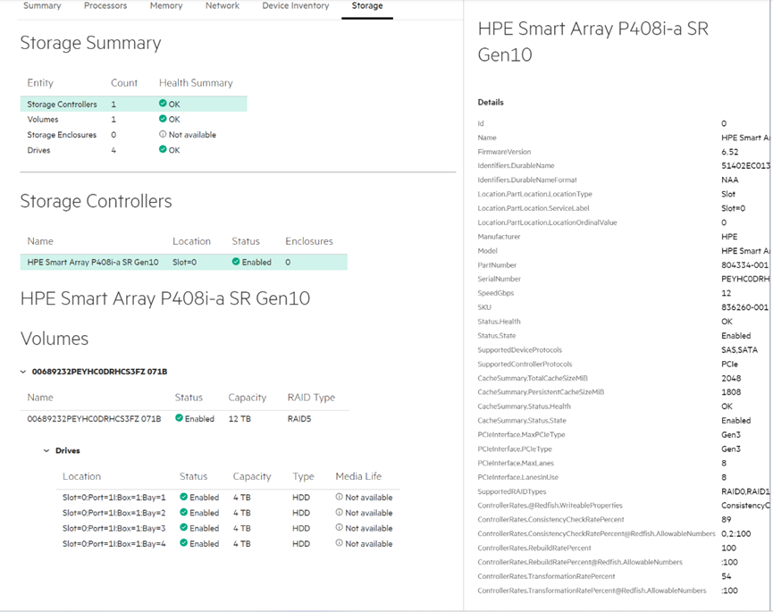The height and width of the screenshot is (612, 773).
Task: Click the RAID Type column header
Action: [x=311, y=398]
